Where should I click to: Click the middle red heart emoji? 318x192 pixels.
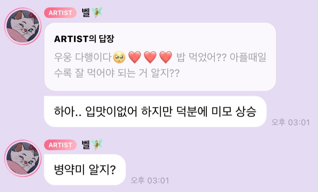click(150, 57)
